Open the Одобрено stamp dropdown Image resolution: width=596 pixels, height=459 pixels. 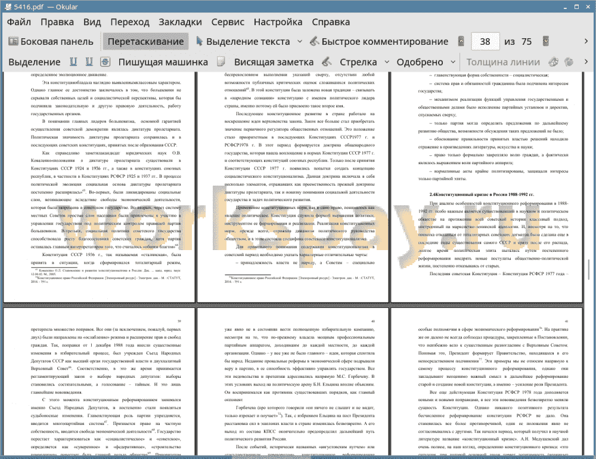coord(453,62)
